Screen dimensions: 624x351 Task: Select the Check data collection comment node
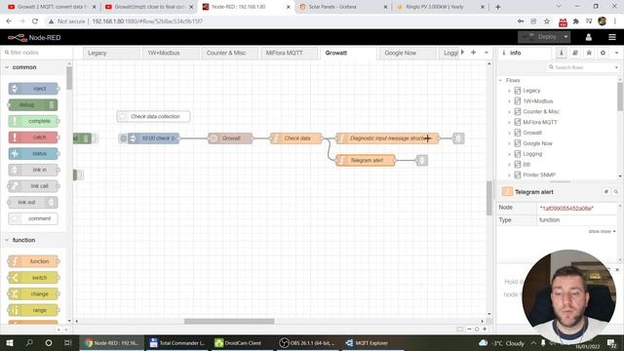[x=154, y=117]
